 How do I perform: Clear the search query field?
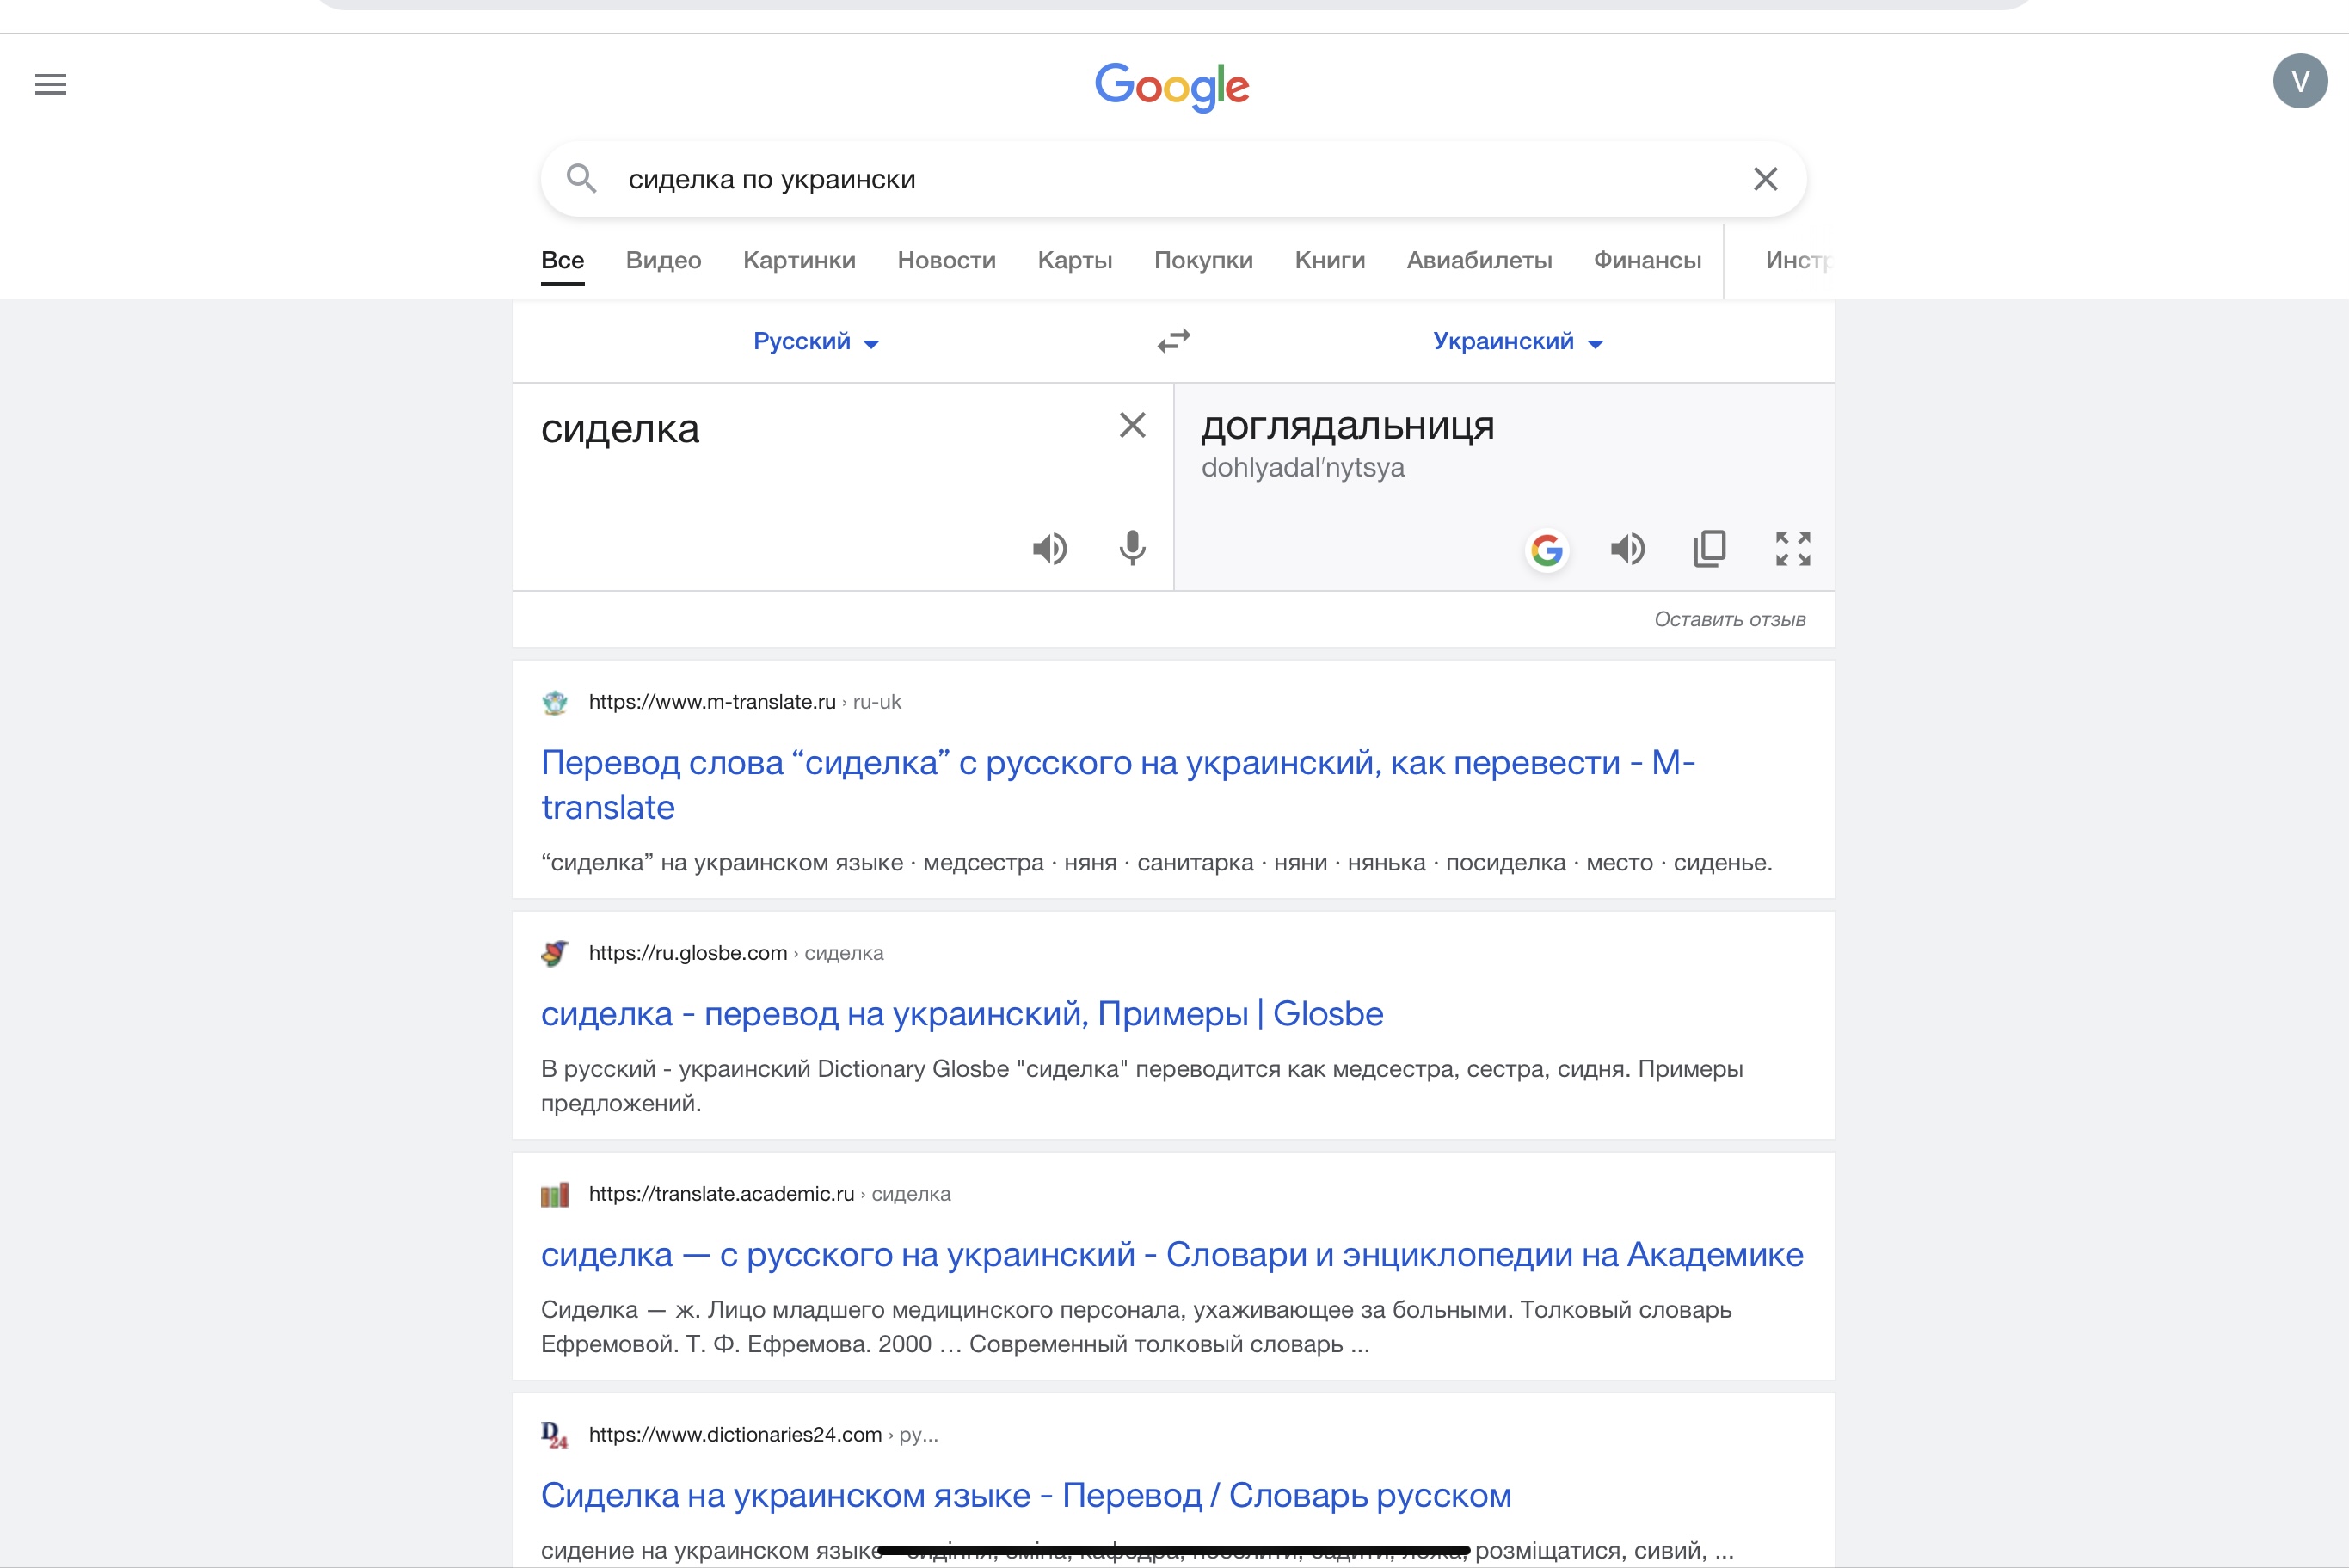[x=1765, y=179]
